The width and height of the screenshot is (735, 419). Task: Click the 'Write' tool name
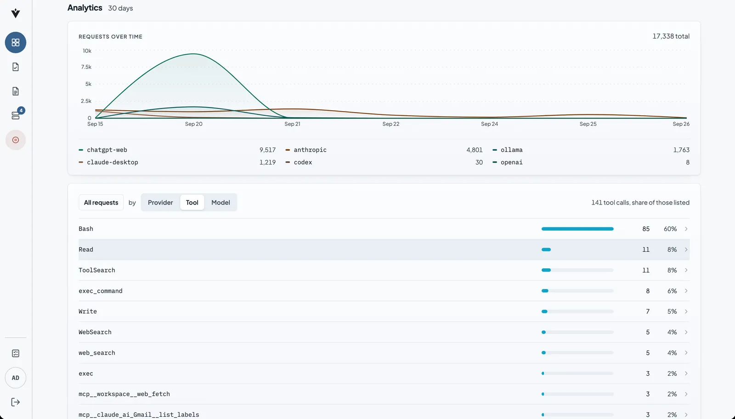click(x=88, y=311)
